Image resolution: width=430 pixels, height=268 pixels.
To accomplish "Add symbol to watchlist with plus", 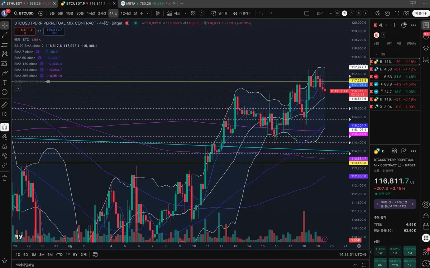I will 395,25.
